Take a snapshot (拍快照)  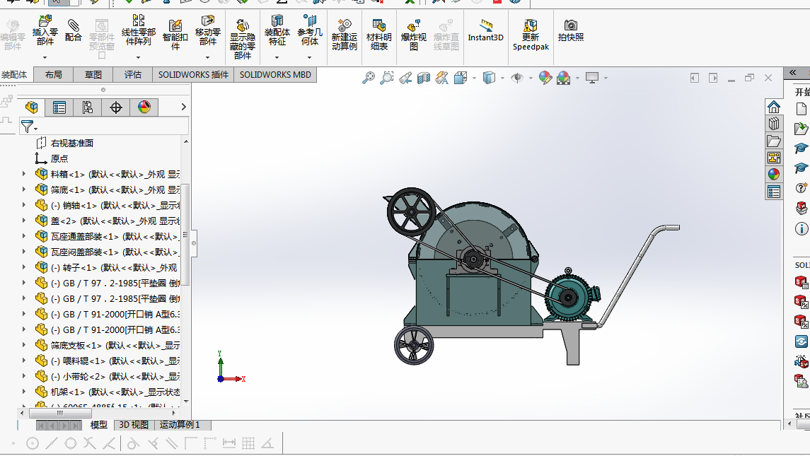[x=571, y=30]
